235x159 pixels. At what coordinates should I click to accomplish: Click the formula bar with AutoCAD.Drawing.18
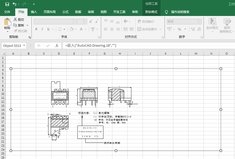click(148, 46)
